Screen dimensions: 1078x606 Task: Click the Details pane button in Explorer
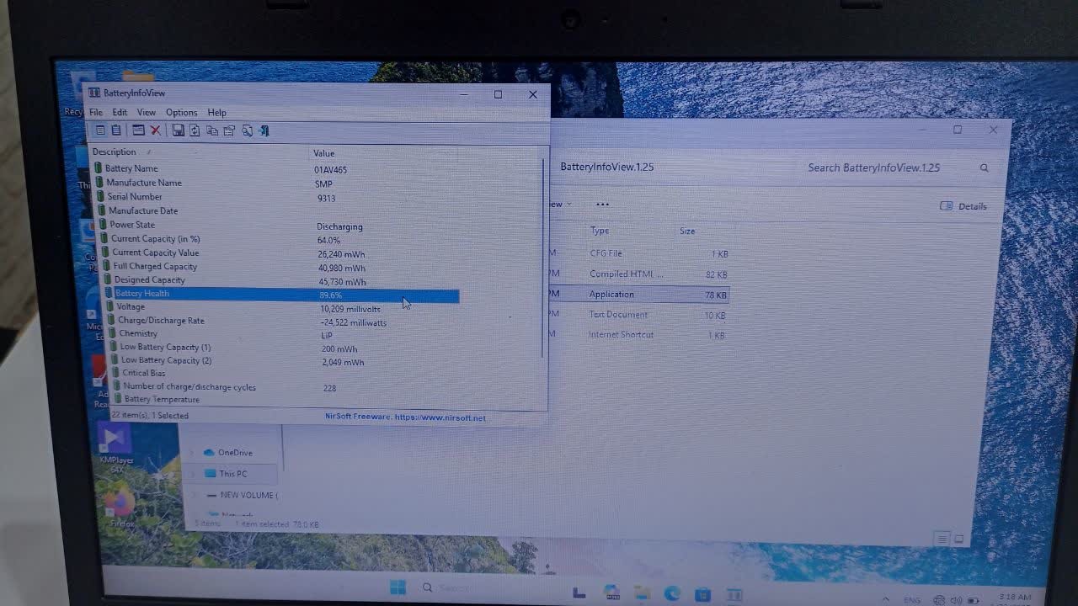point(963,206)
